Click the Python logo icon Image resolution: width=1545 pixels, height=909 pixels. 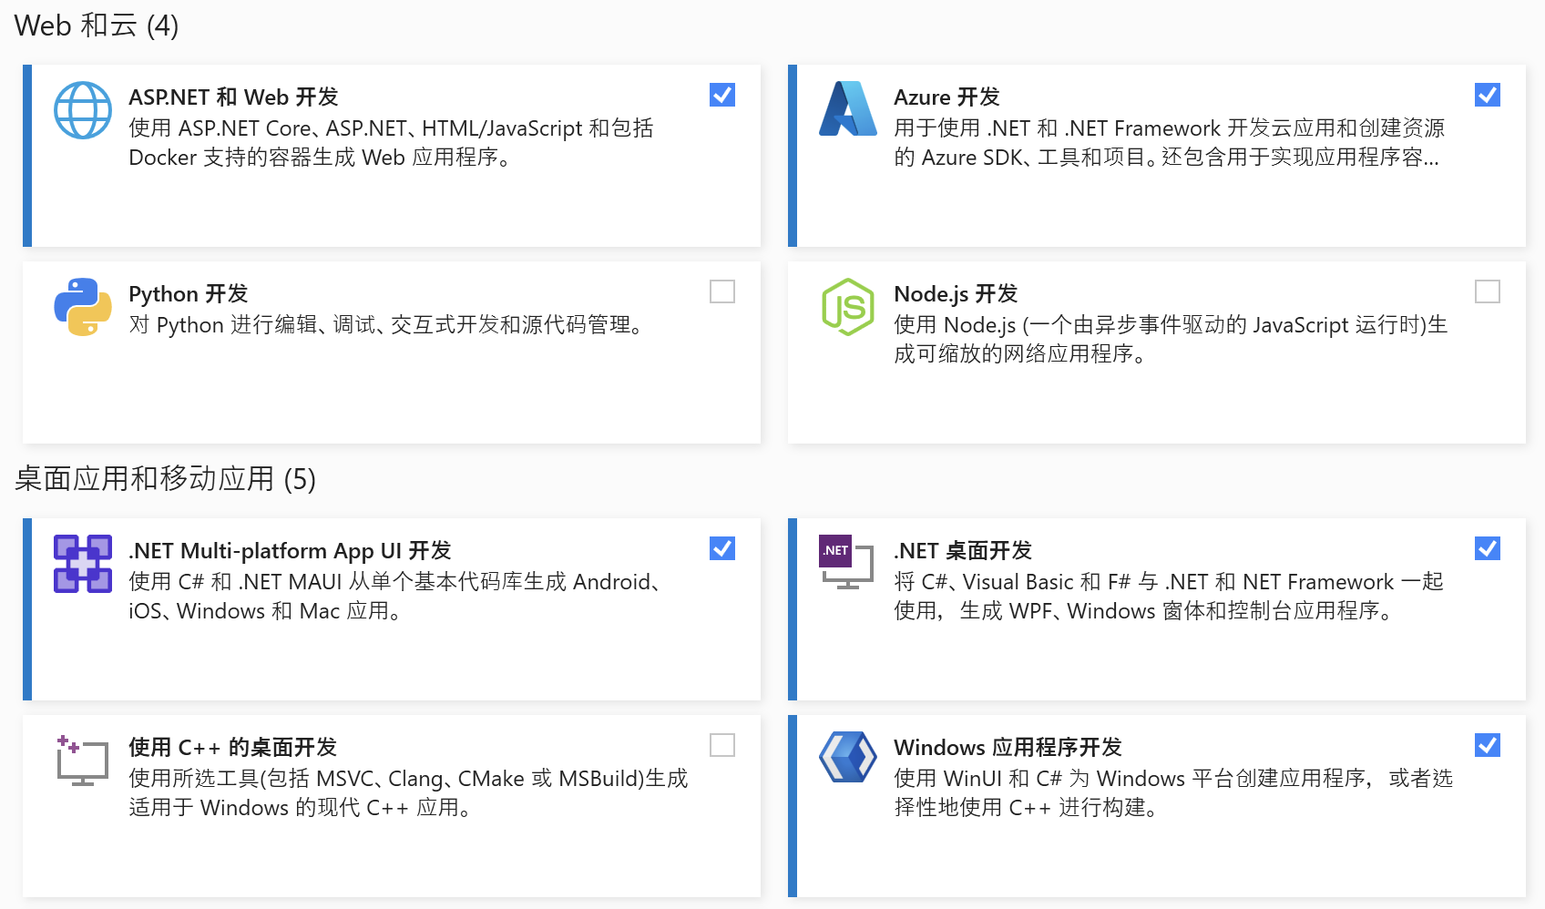(83, 307)
